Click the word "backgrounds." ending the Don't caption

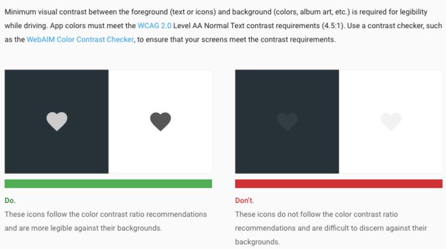257,242
